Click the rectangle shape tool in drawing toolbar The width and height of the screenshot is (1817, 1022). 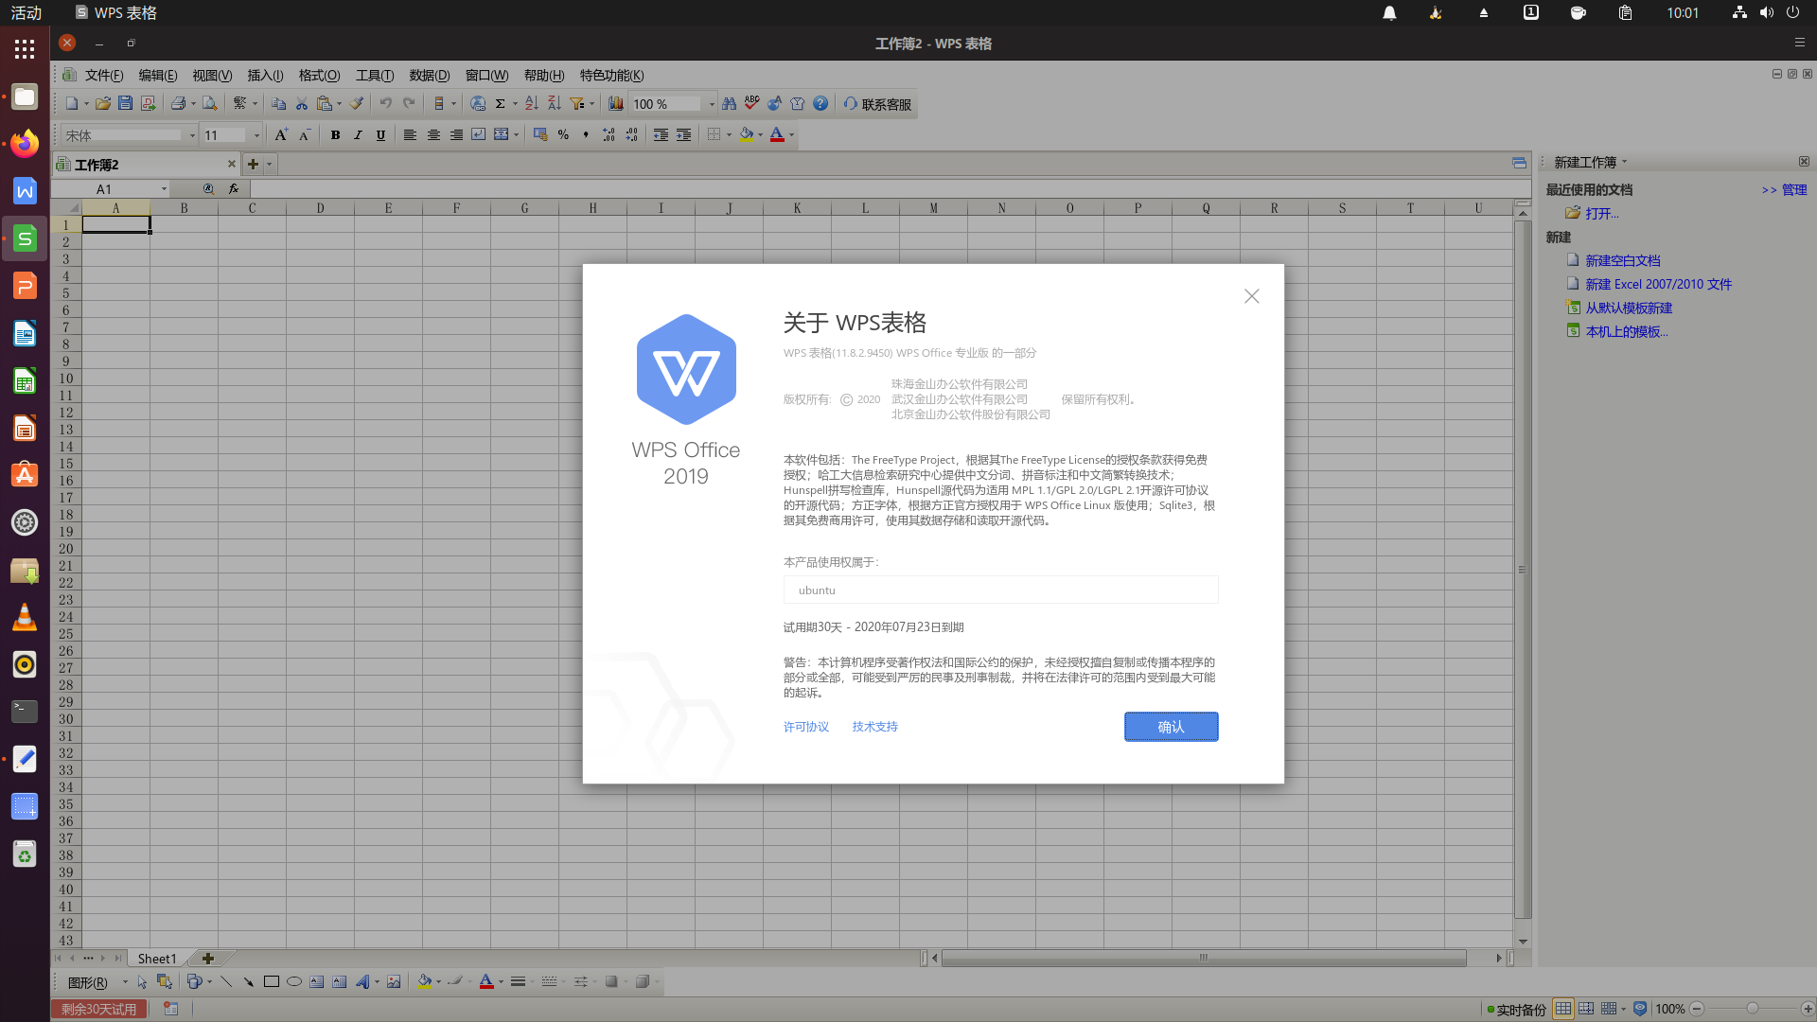tap(272, 982)
